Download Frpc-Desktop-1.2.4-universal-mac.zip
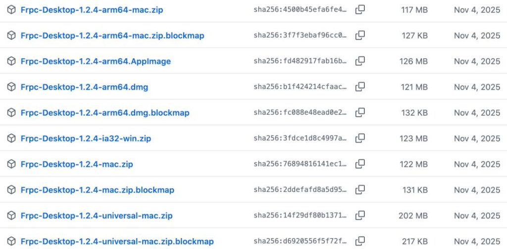The image size is (507, 249). click(97, 216)
